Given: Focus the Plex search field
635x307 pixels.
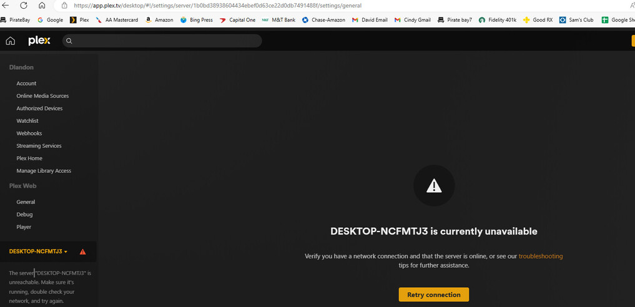Looking at the screenshot, I should [162, 41].
